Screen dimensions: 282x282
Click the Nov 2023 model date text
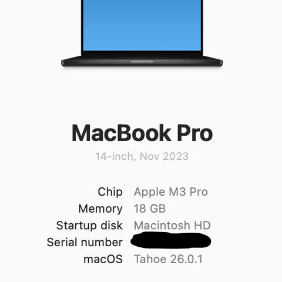point(164,156)
